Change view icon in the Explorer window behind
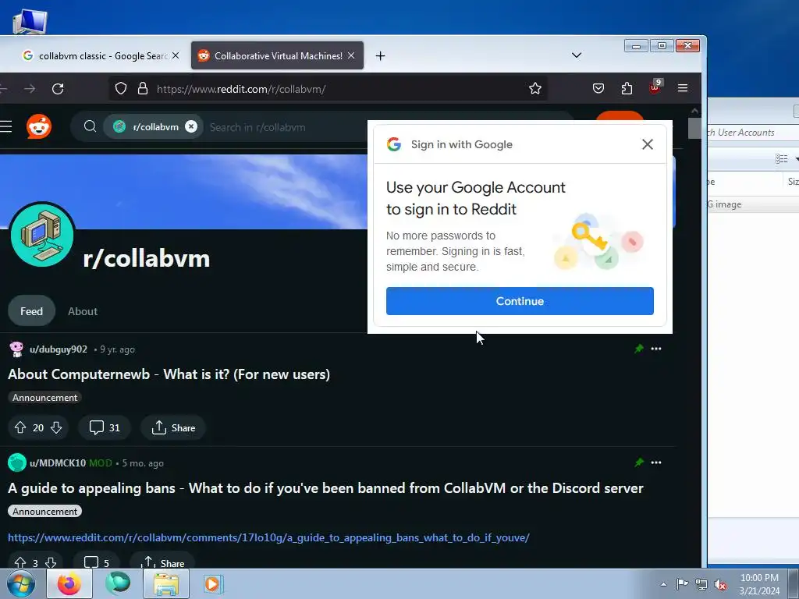The image size is (799, 599). 782,159
